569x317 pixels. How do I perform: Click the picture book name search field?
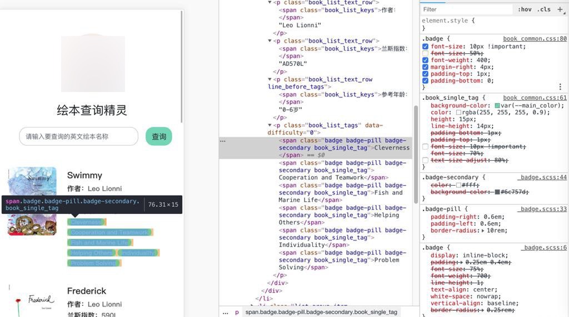click(x=79, y=136)
